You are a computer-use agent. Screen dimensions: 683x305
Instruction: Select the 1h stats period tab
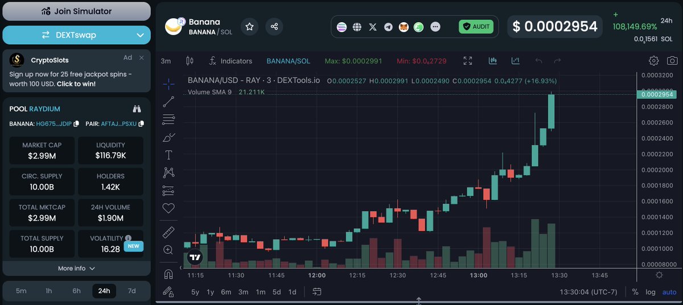tap(49, 291)
